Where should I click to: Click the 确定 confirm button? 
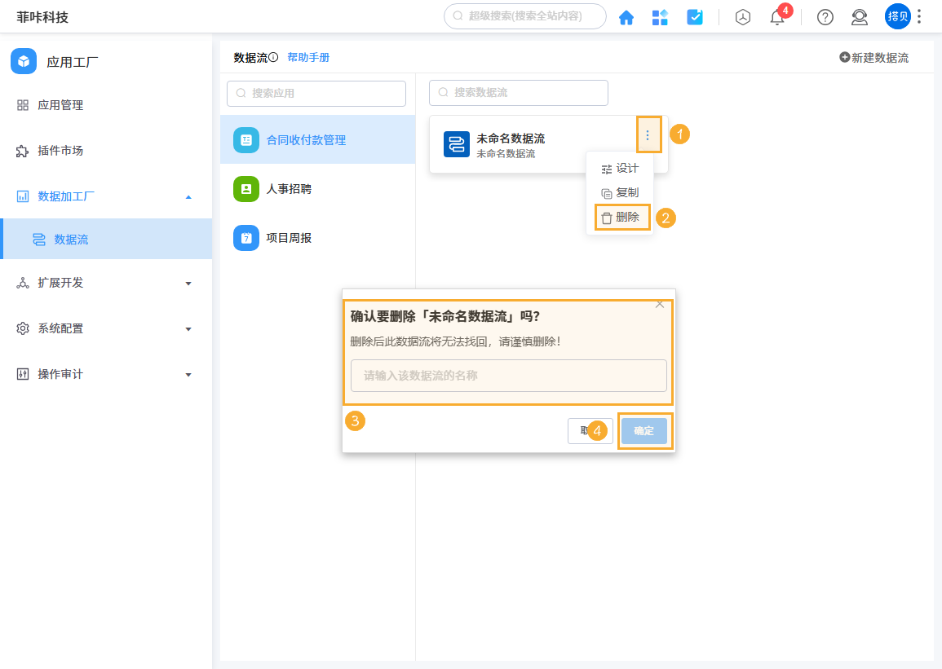coord(643,430)
